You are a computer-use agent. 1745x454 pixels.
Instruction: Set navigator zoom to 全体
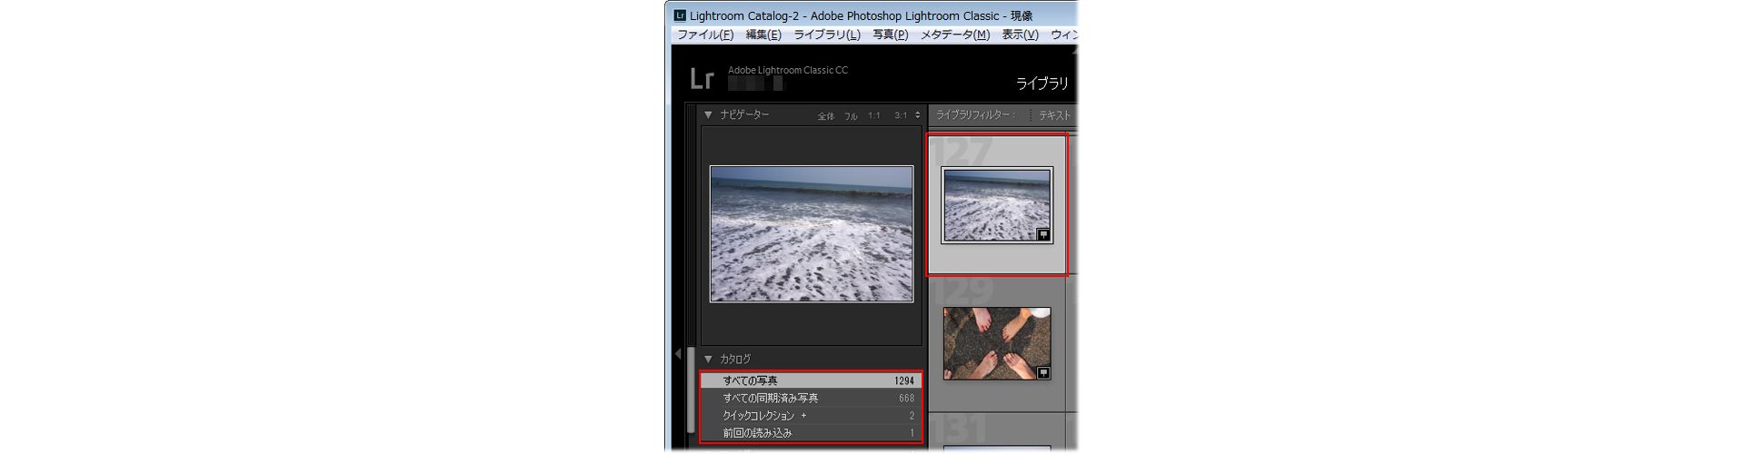pyautogui.click(x=825, y=116)
